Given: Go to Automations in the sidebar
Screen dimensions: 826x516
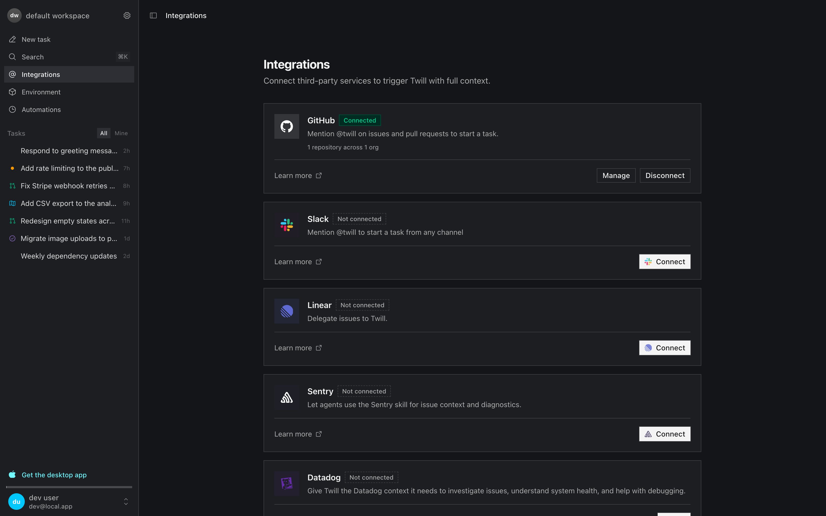Looking at the screenshot, I should pyautogui.click(x=69, y=110).
